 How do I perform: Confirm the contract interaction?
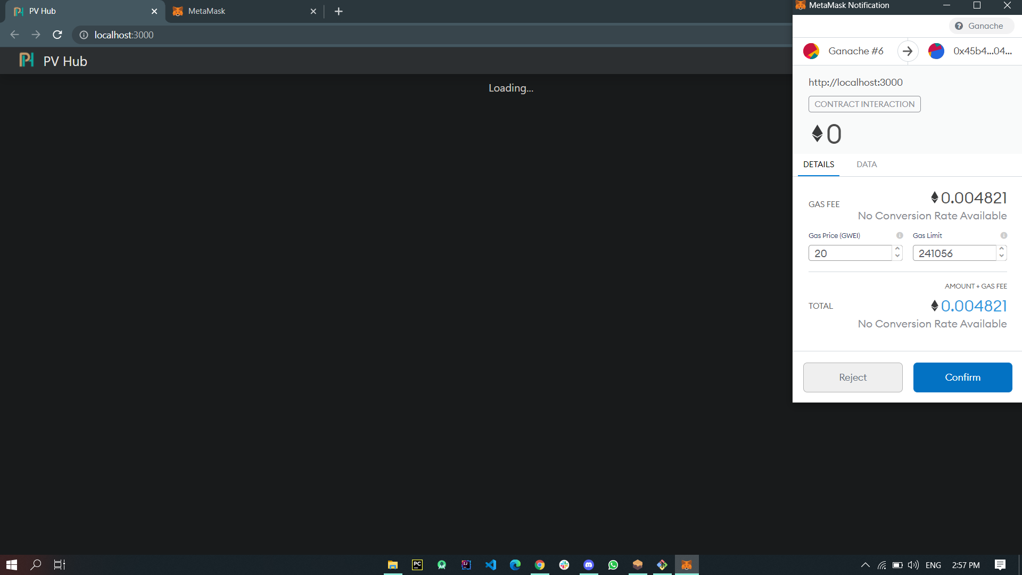962,377
